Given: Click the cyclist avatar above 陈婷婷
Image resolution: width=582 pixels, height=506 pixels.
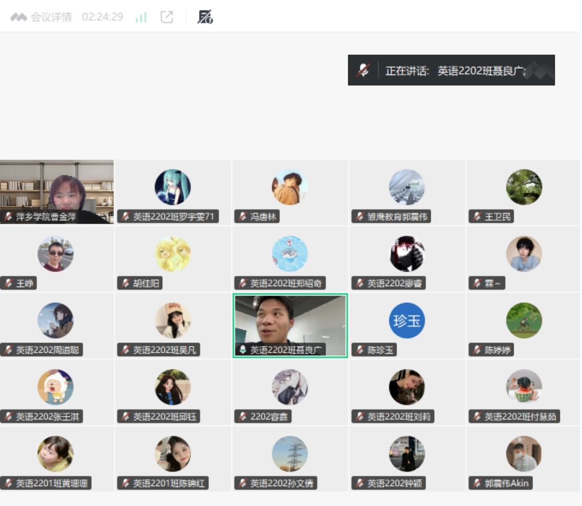Looking at the screenshot, I should click(x=524, y=320).
